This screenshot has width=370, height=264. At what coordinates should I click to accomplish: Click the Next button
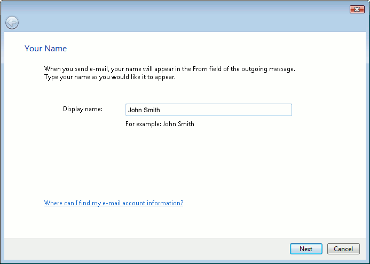(306, 249)
